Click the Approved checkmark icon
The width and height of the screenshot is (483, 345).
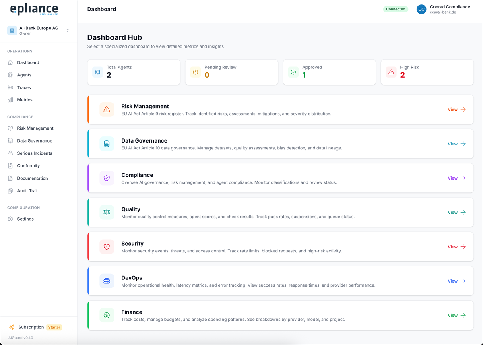click(293, 72)
